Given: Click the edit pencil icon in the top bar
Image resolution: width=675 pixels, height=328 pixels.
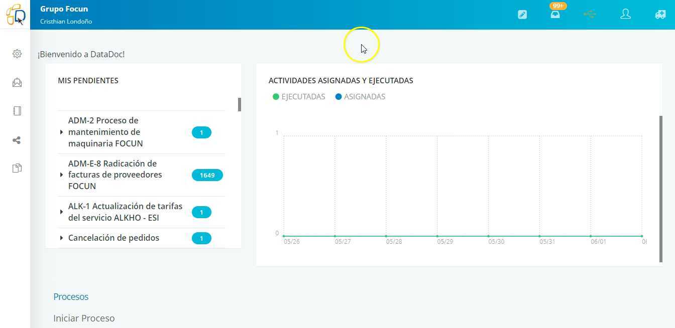Looking at the screenshot, I should (522, 15).
